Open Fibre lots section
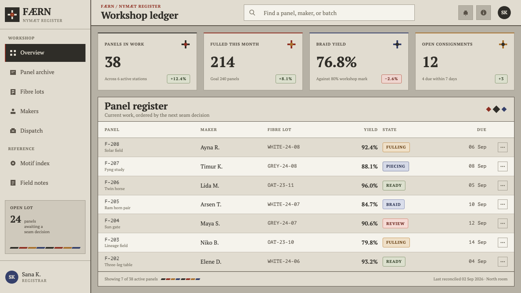The image size is (521, 293). pos(45,92)
